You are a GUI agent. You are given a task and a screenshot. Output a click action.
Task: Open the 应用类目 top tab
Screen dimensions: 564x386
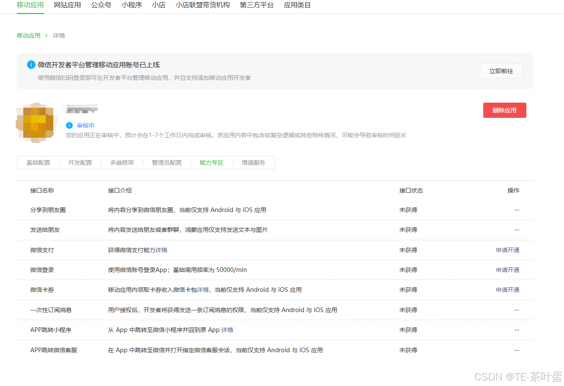coord(298,5)
